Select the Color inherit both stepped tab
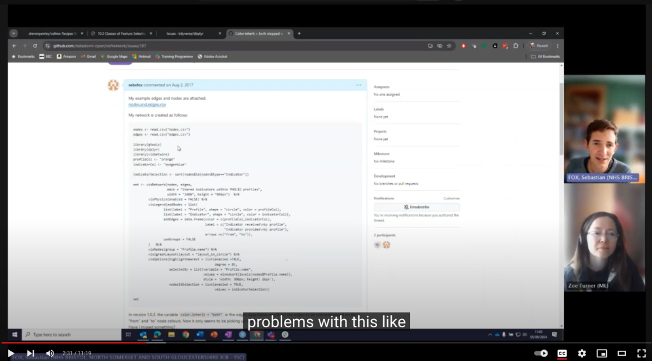 pos(259,33)
